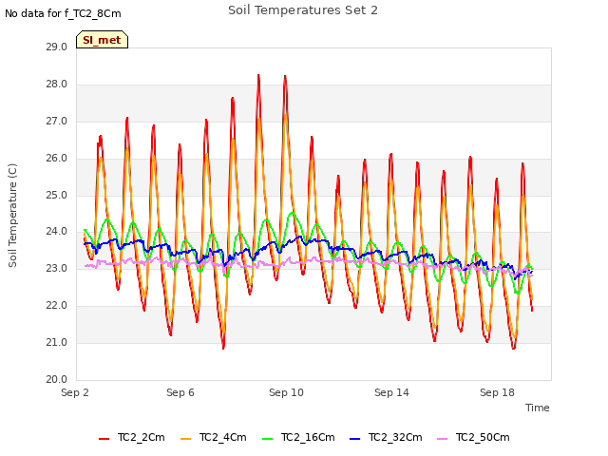The image size is (608, 456).
Task: Click the 26.0 y-axis tick label
Action: [57, 159]
